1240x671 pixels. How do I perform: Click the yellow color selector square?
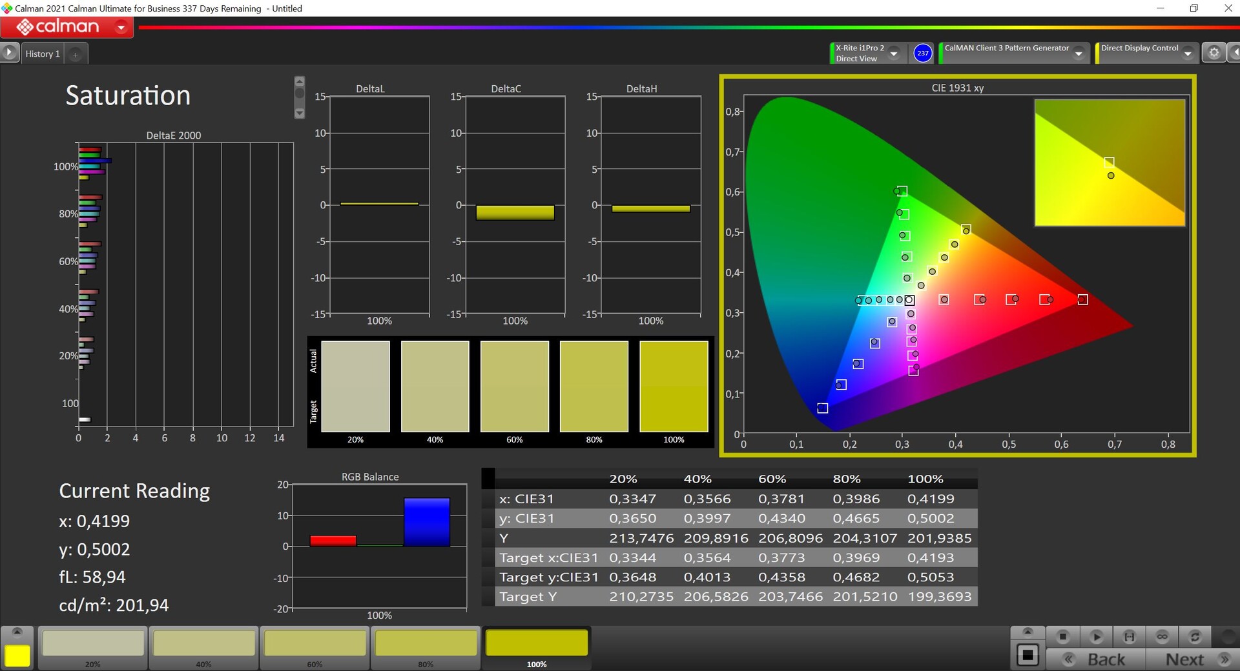coord(17,656)
